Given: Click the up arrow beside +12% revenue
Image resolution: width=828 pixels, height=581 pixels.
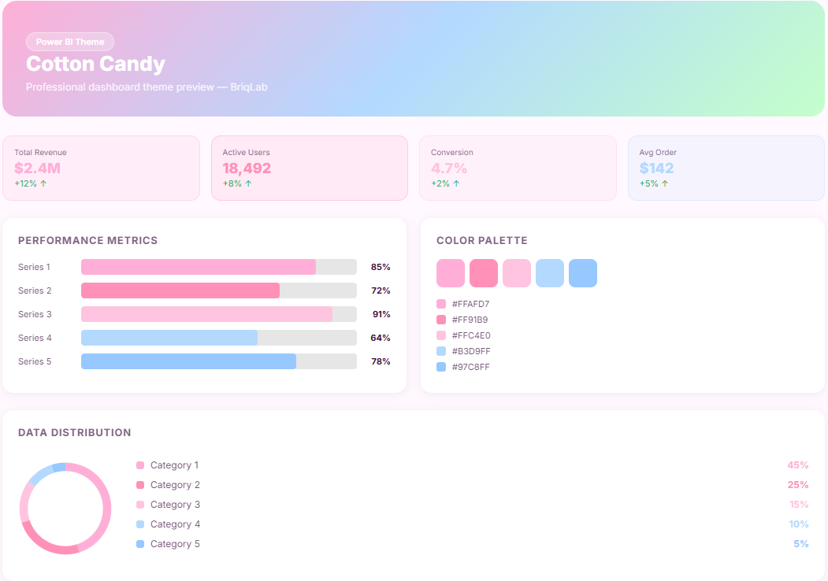Looking at the screenshot, I should click(x=43, y=183).
